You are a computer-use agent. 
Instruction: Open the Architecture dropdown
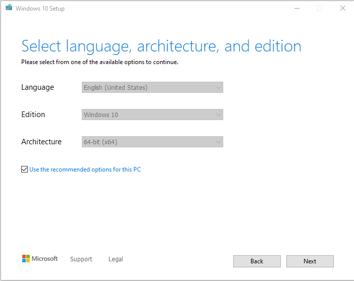tap(153, 142)
